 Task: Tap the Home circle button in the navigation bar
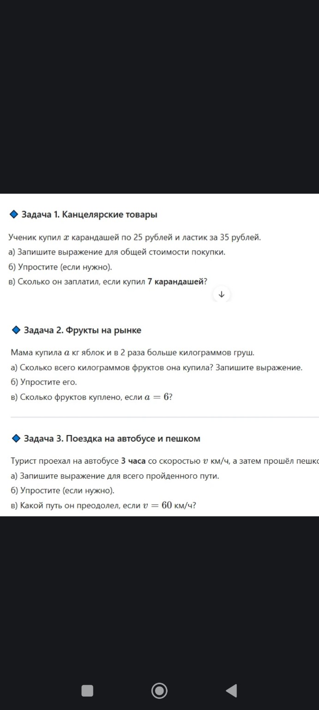(x=159, y=691)
